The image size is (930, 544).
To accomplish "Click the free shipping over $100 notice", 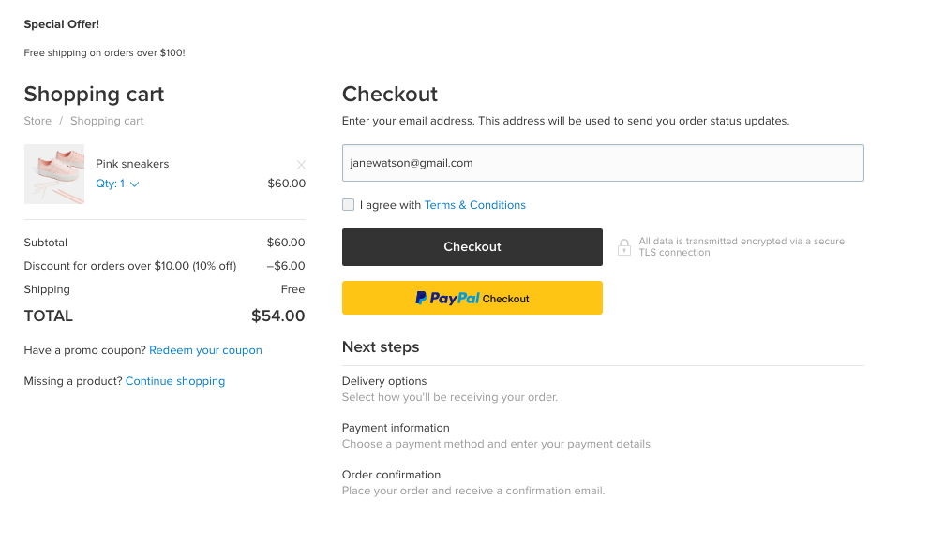I will click(104, 53).
